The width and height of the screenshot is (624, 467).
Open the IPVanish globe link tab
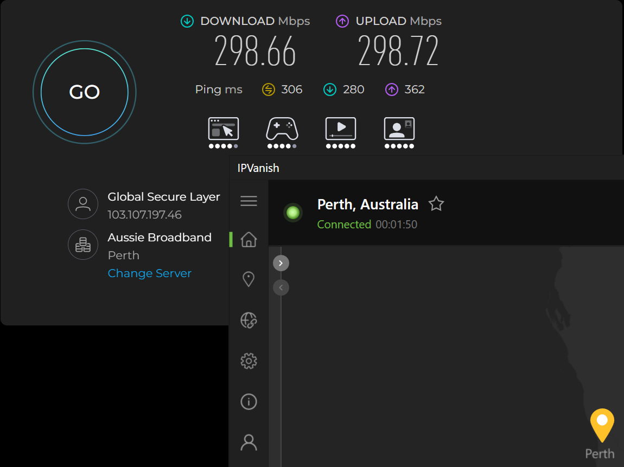[249, 320]
